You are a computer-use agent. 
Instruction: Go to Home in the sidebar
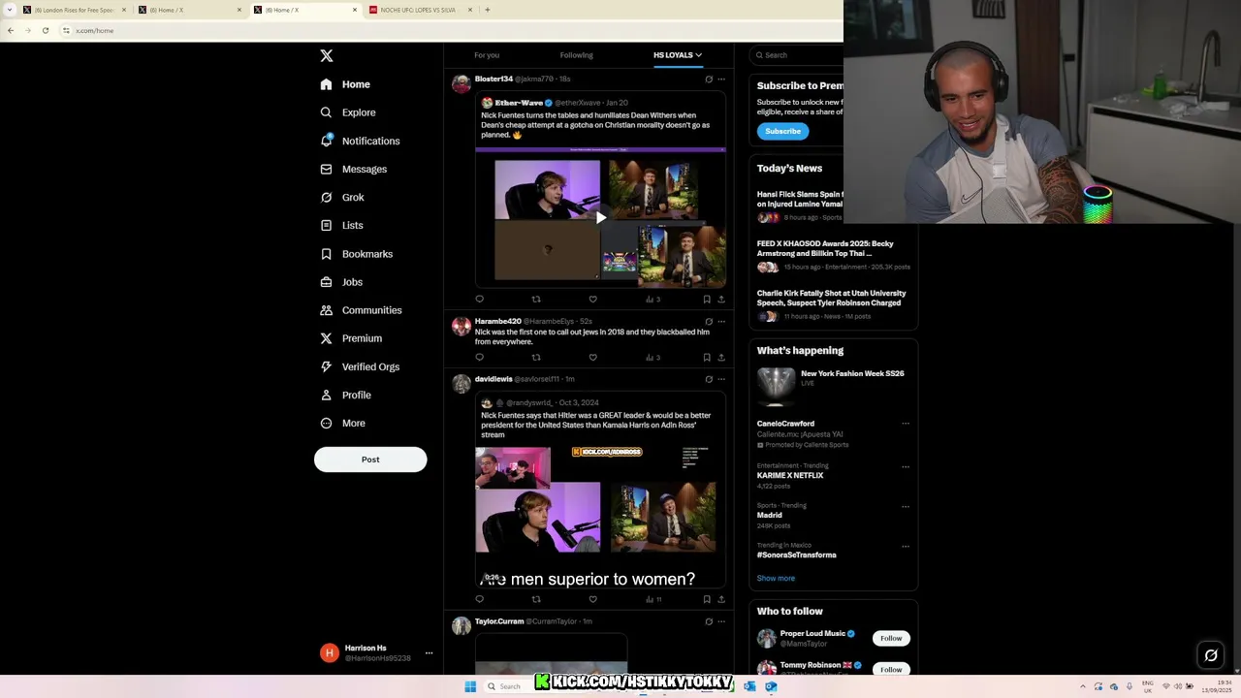(345, 84)
